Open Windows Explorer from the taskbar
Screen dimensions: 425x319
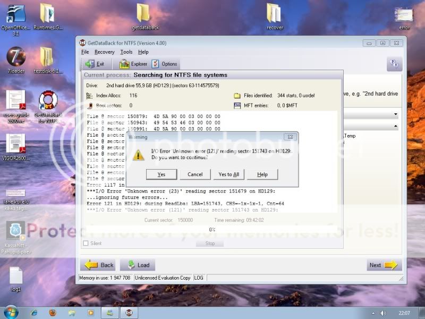tap(72, 313)
